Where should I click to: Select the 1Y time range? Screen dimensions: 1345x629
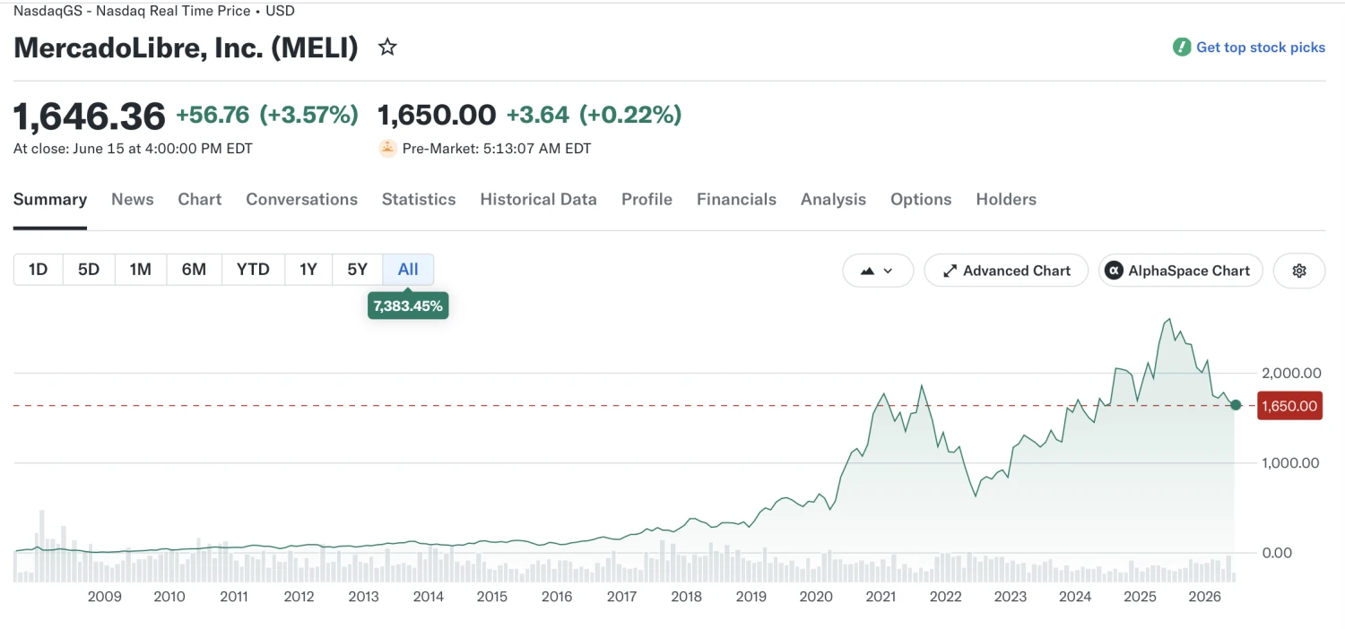coord(308,270)
